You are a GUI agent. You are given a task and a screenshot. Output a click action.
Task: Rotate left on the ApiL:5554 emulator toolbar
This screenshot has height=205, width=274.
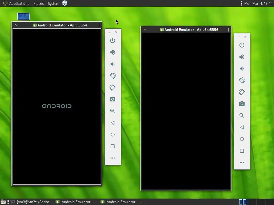[113, 76]
